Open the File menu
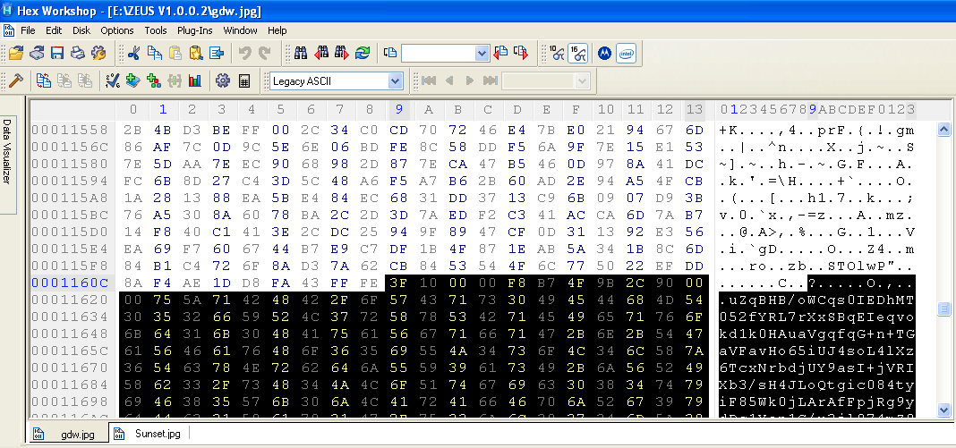The width and height of the screenshot is (956, 448). pyautogui.click(x=28, y=30)
